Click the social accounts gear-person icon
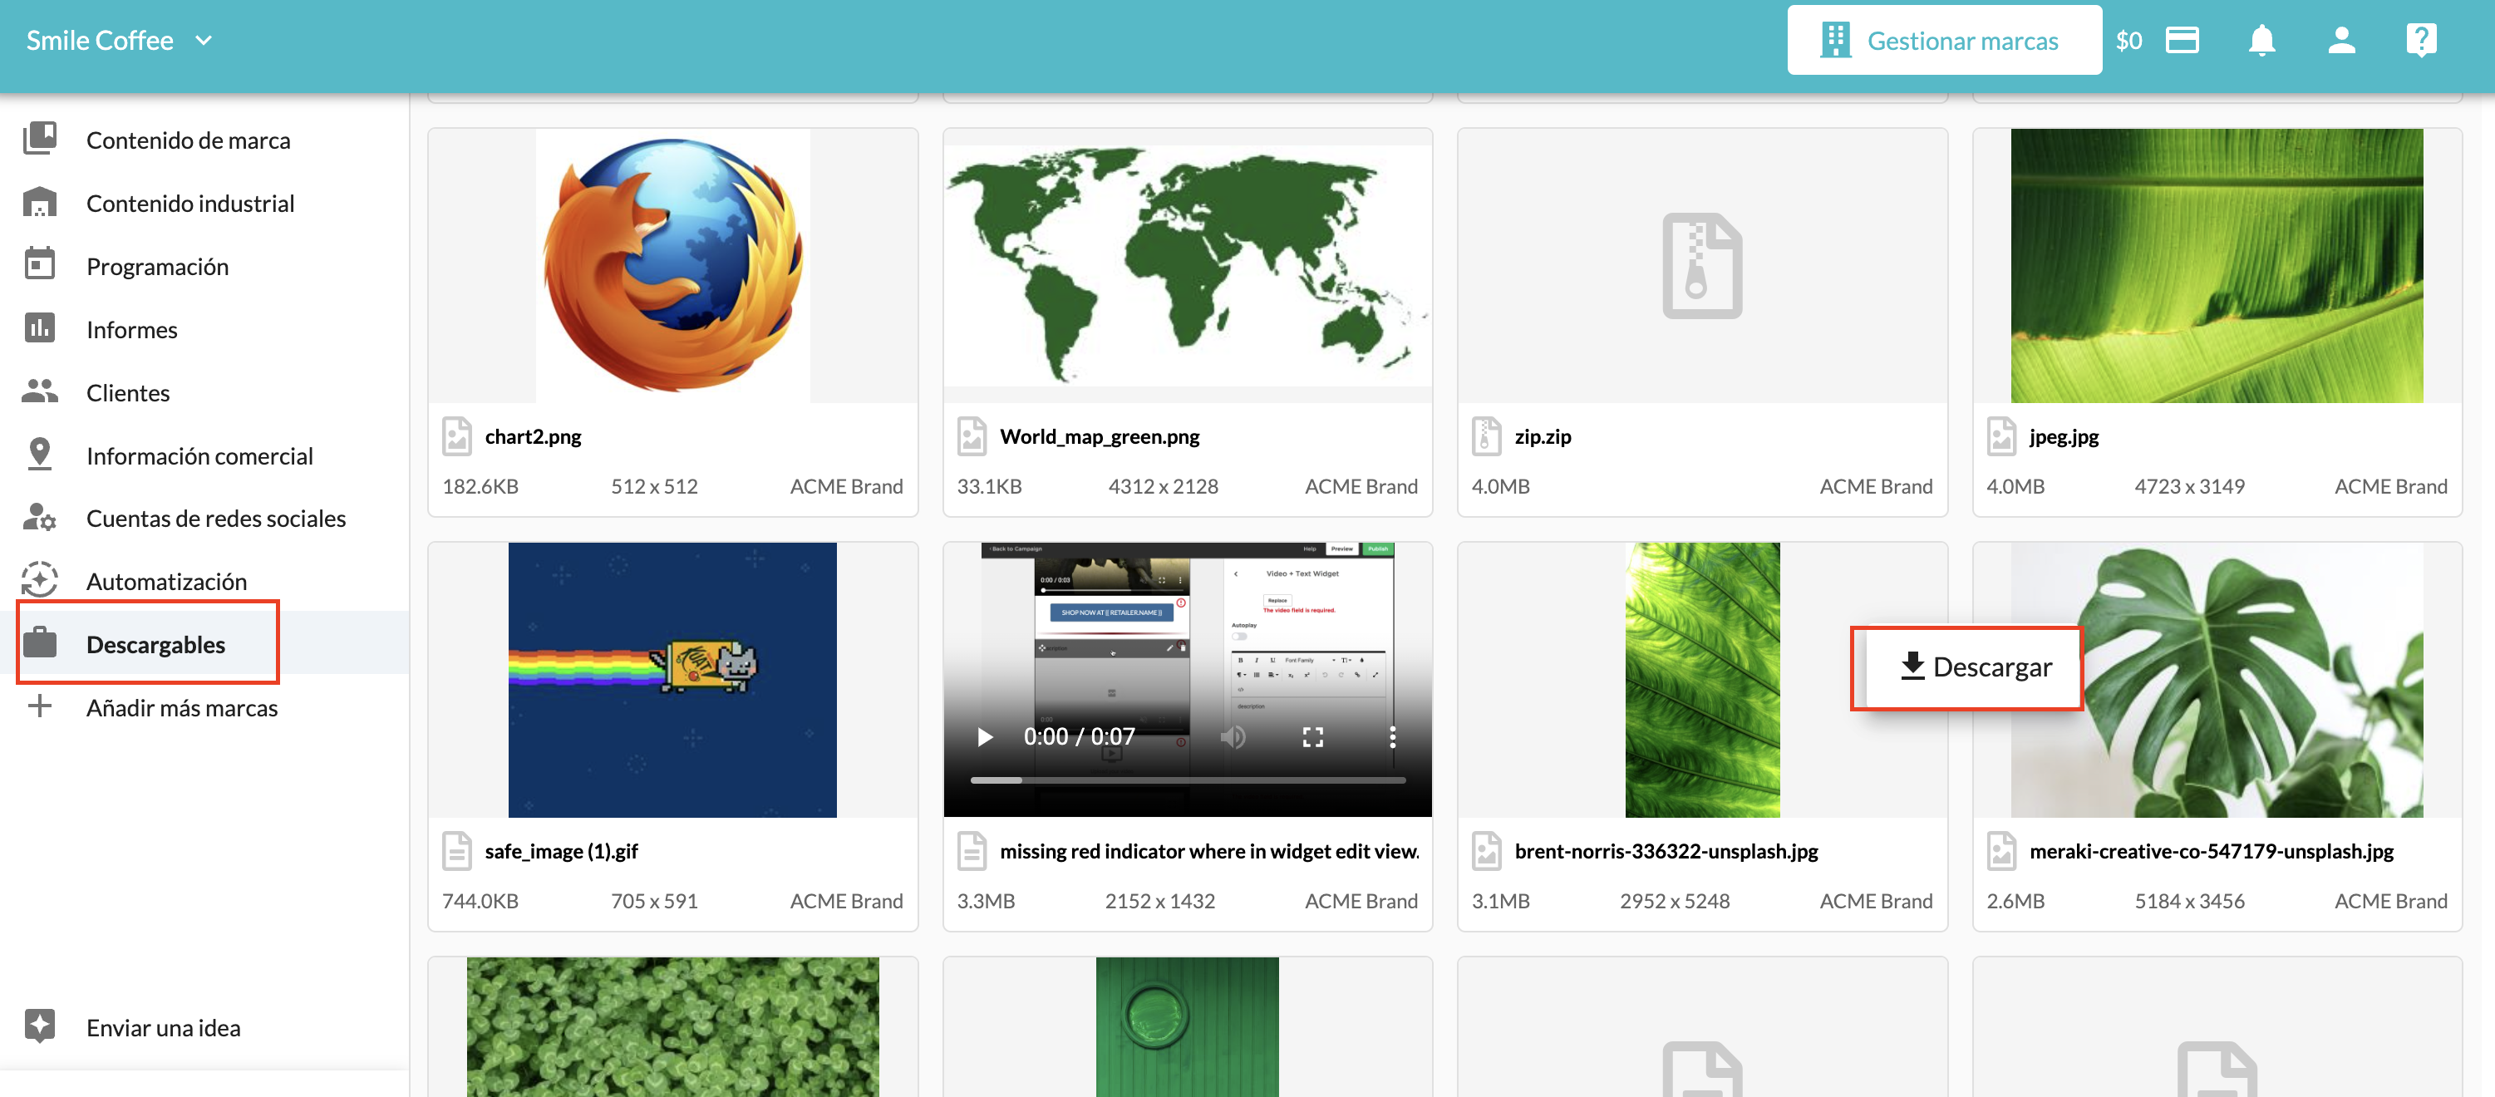This screenshot has height=1097, width=2495. click(x=40, y=517)
